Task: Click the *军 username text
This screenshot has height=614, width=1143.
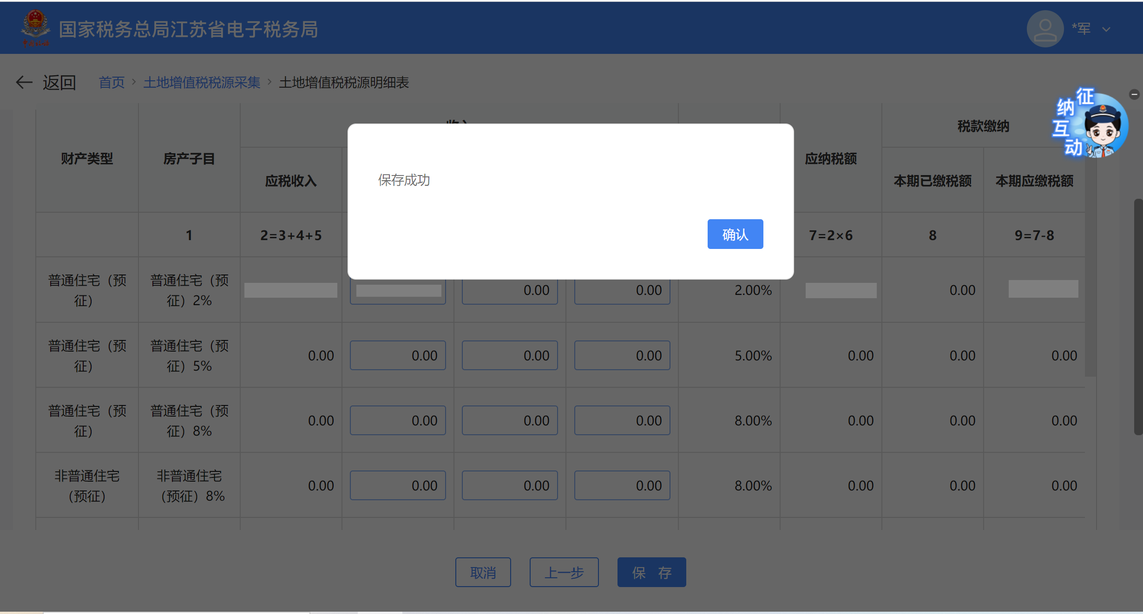Action: coord(1081,29)
